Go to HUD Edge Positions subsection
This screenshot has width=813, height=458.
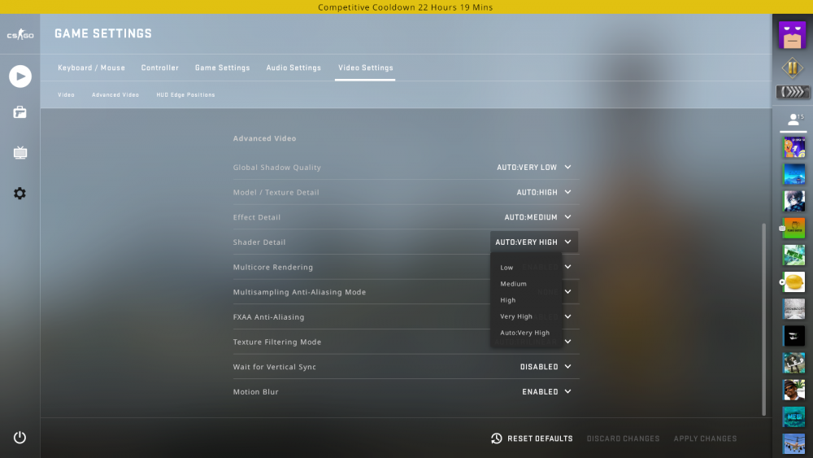[x=185, y=95]
